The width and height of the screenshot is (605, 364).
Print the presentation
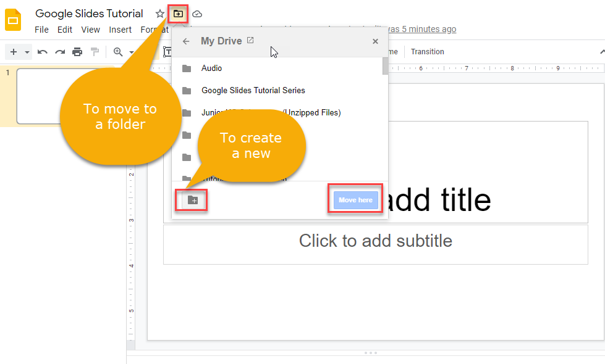(77, 52)
